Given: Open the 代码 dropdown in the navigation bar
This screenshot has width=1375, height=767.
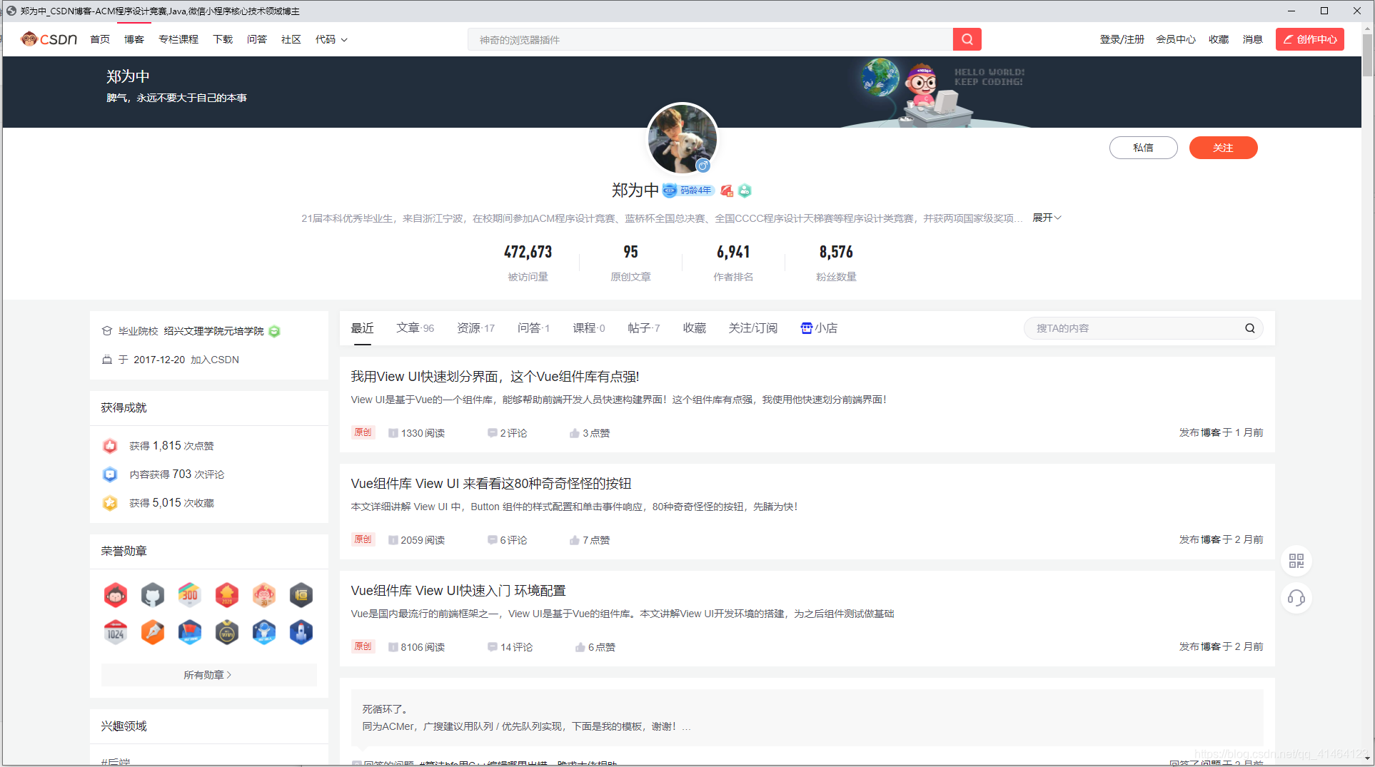Looking at the screenshot, I should coord(331,39).
